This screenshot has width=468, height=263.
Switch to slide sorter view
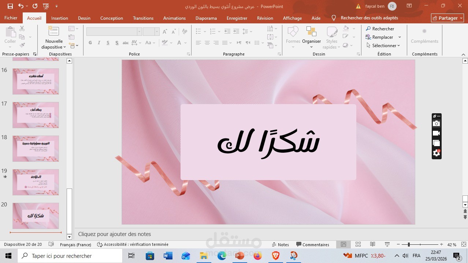(358, 244)
